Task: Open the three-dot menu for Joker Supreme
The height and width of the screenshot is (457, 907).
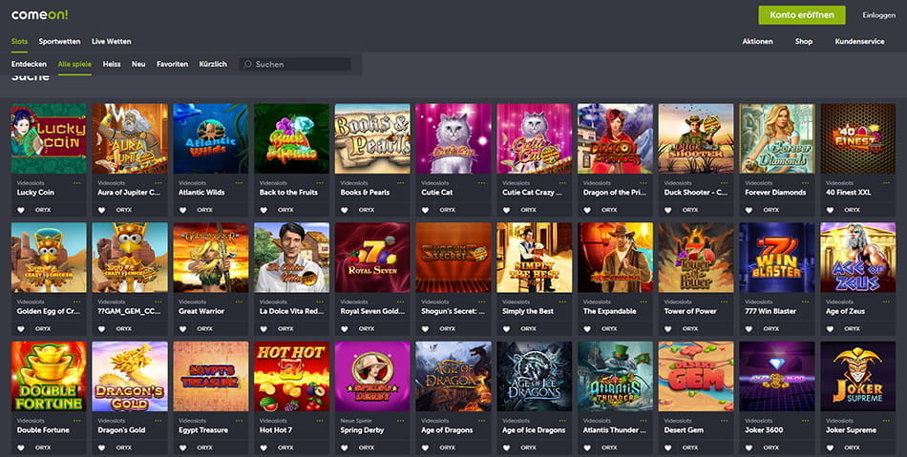Action: click(887, 421)
